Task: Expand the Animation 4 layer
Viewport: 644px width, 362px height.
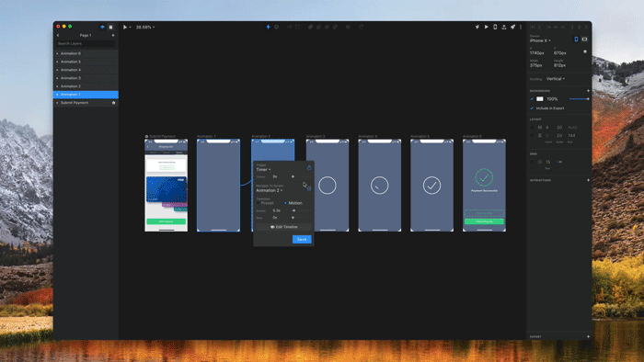Action: (x=57, y=70)
